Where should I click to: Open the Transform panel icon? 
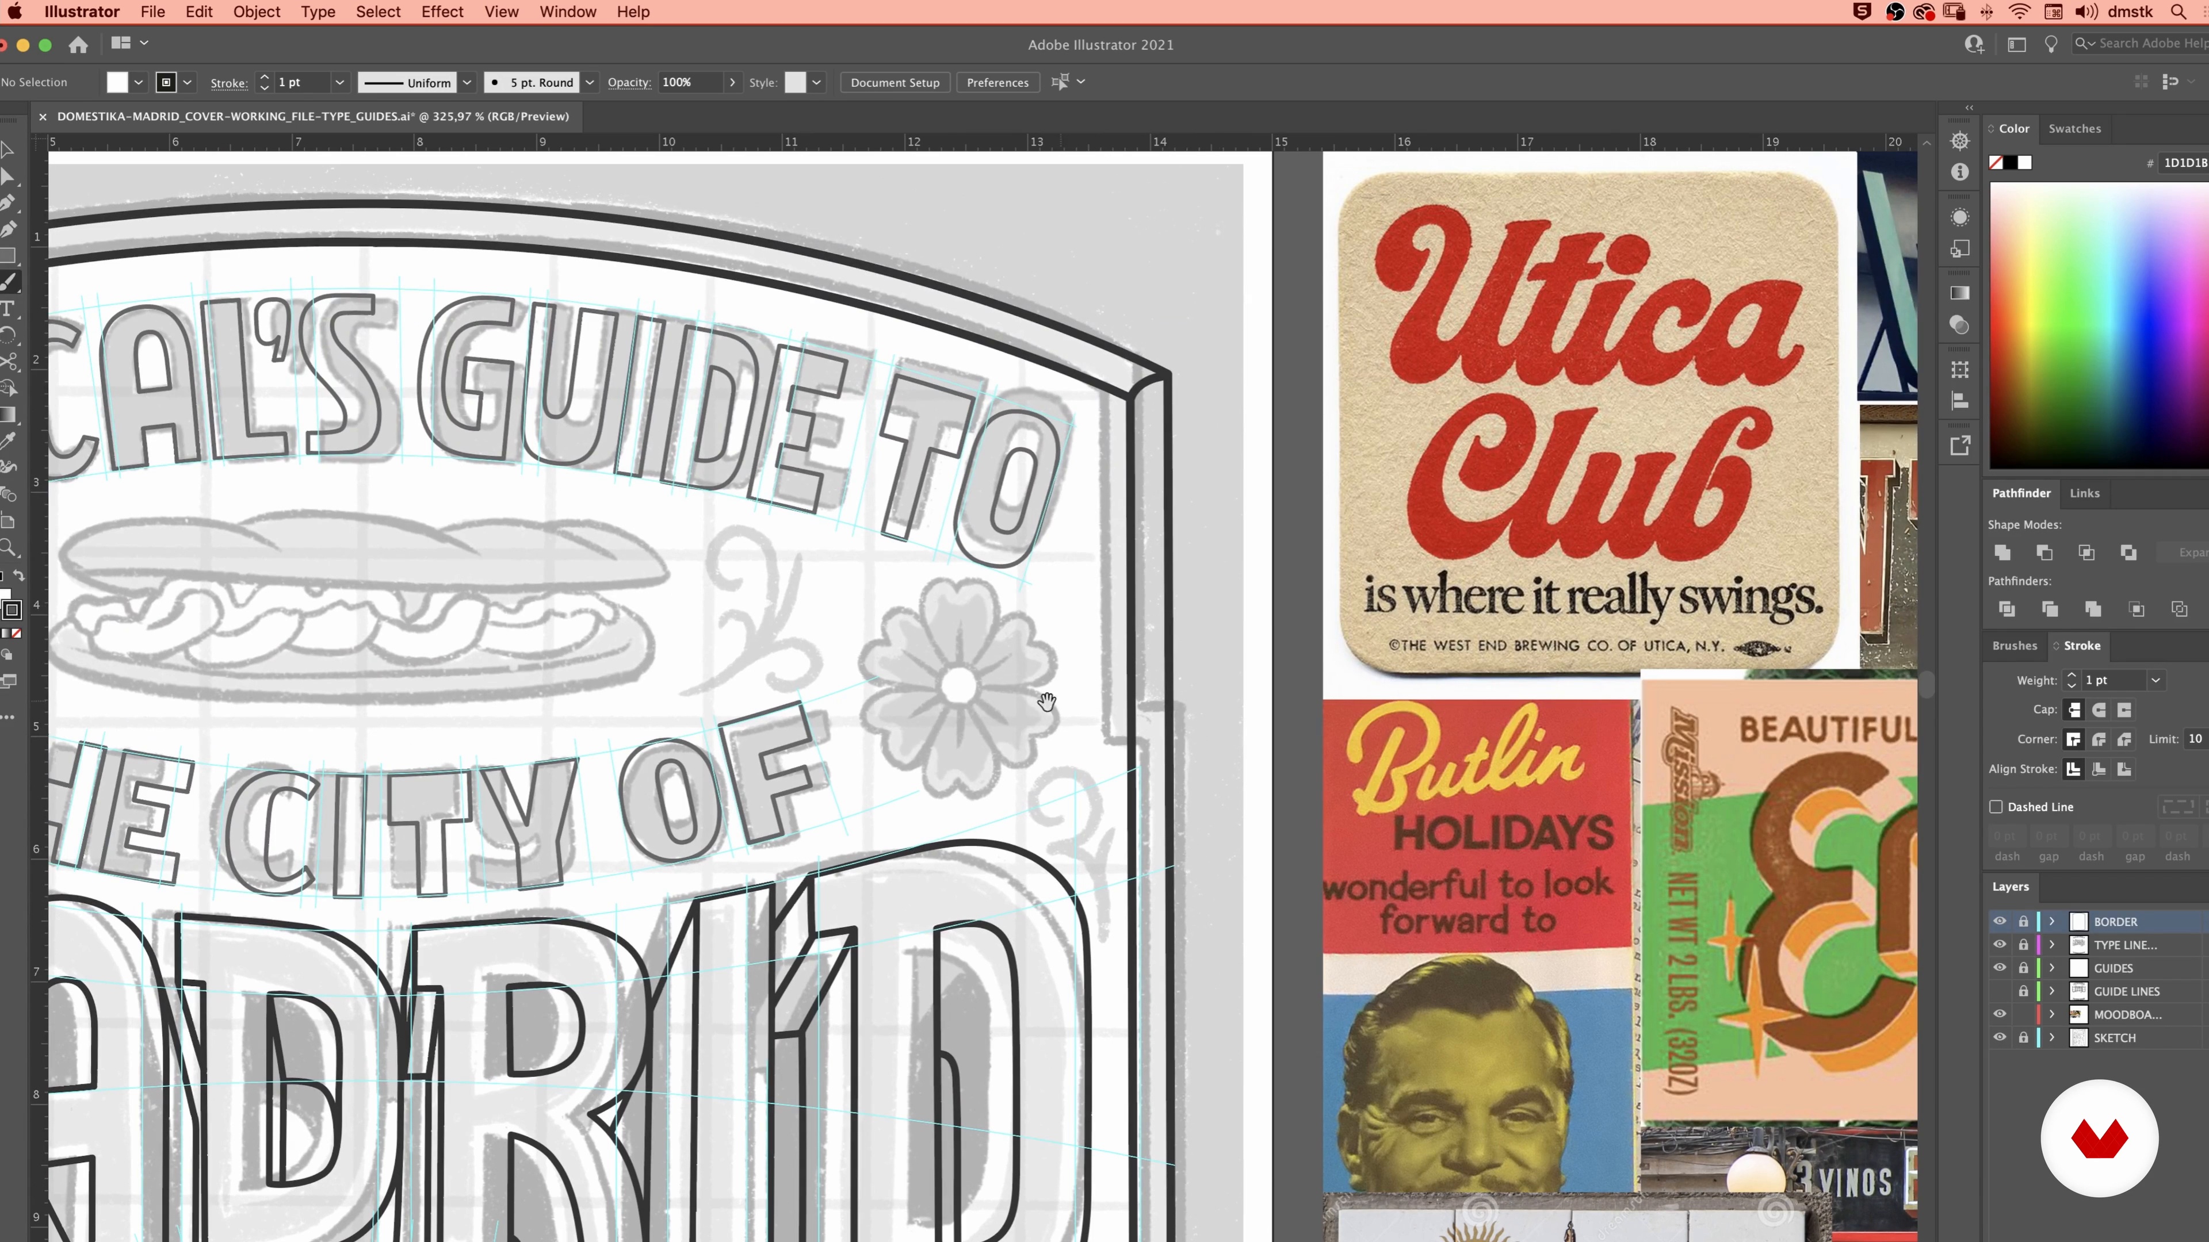[1959, 370]
